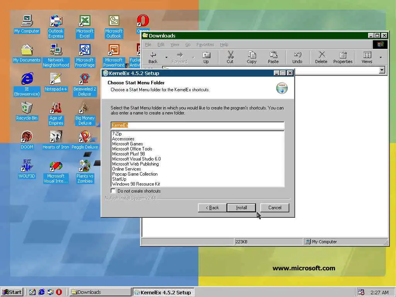The height and width of the screenshot is (297, 396).
Task: Launch Big Money Deluxe shortcut
Action: pos(85,114)
